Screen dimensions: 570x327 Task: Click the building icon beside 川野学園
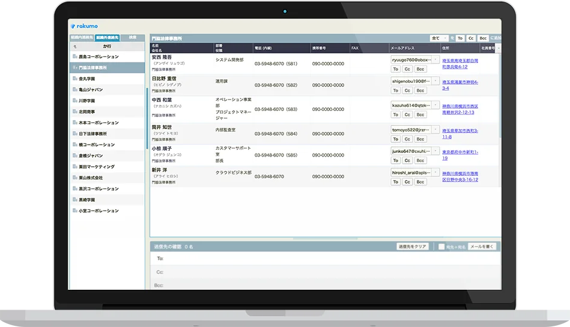pos(74,101)
